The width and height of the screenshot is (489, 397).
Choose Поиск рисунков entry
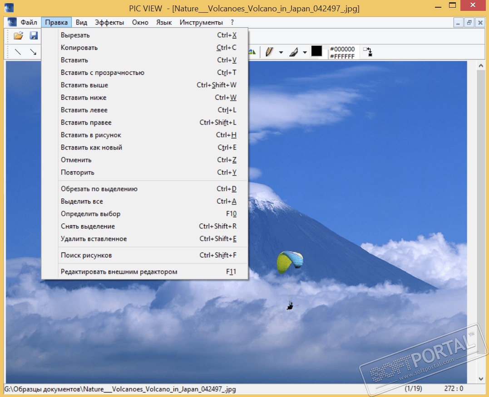pos(145,255)
